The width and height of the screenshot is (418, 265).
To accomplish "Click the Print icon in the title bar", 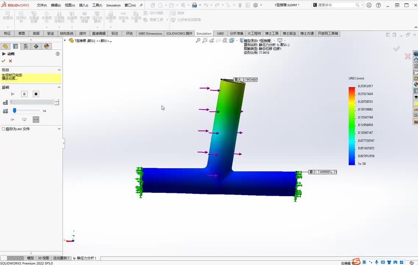I will click(195, 5).
